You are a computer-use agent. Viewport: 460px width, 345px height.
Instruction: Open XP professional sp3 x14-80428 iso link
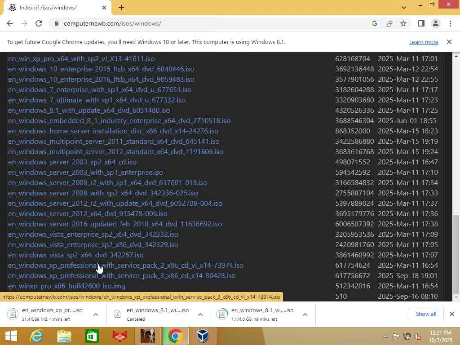[x=121, y=275]
